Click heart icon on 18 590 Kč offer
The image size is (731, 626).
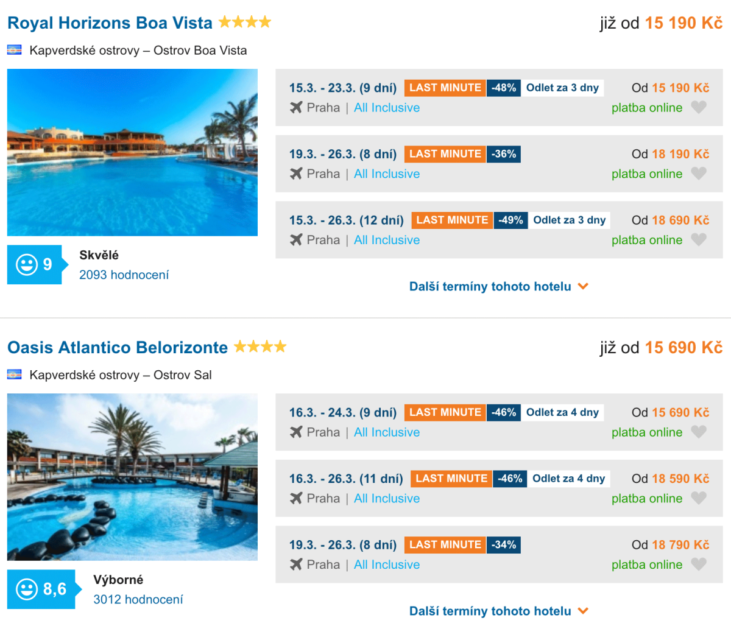[699, 499]
